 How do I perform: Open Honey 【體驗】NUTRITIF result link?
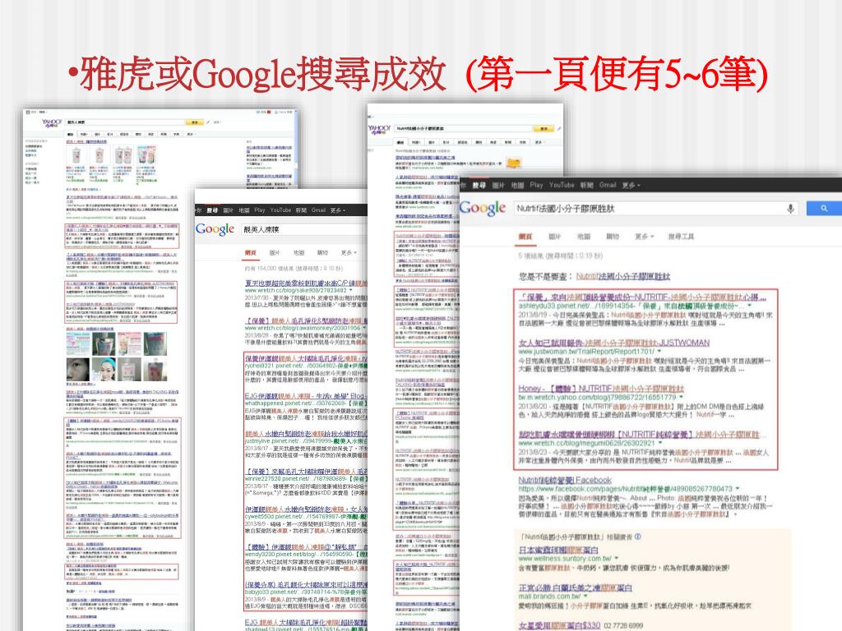pyautogui.click(x=601, y=389)
